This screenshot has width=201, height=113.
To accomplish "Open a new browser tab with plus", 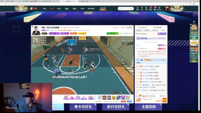I will pos(98,1).
